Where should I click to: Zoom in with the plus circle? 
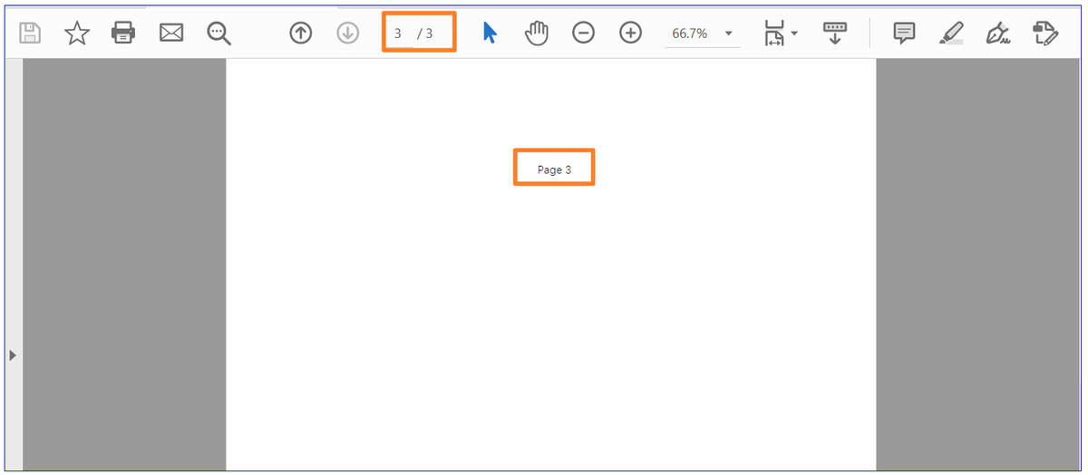[630, 34]
